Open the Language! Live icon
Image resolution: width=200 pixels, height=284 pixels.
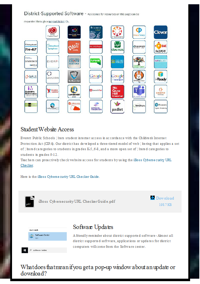pyautogui.click(x=74, y=92)
